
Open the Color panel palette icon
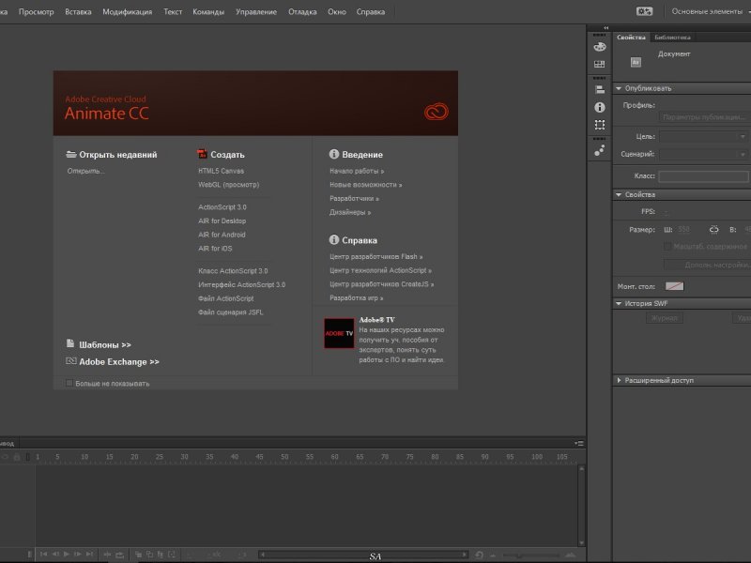click(x=600, y=47)
